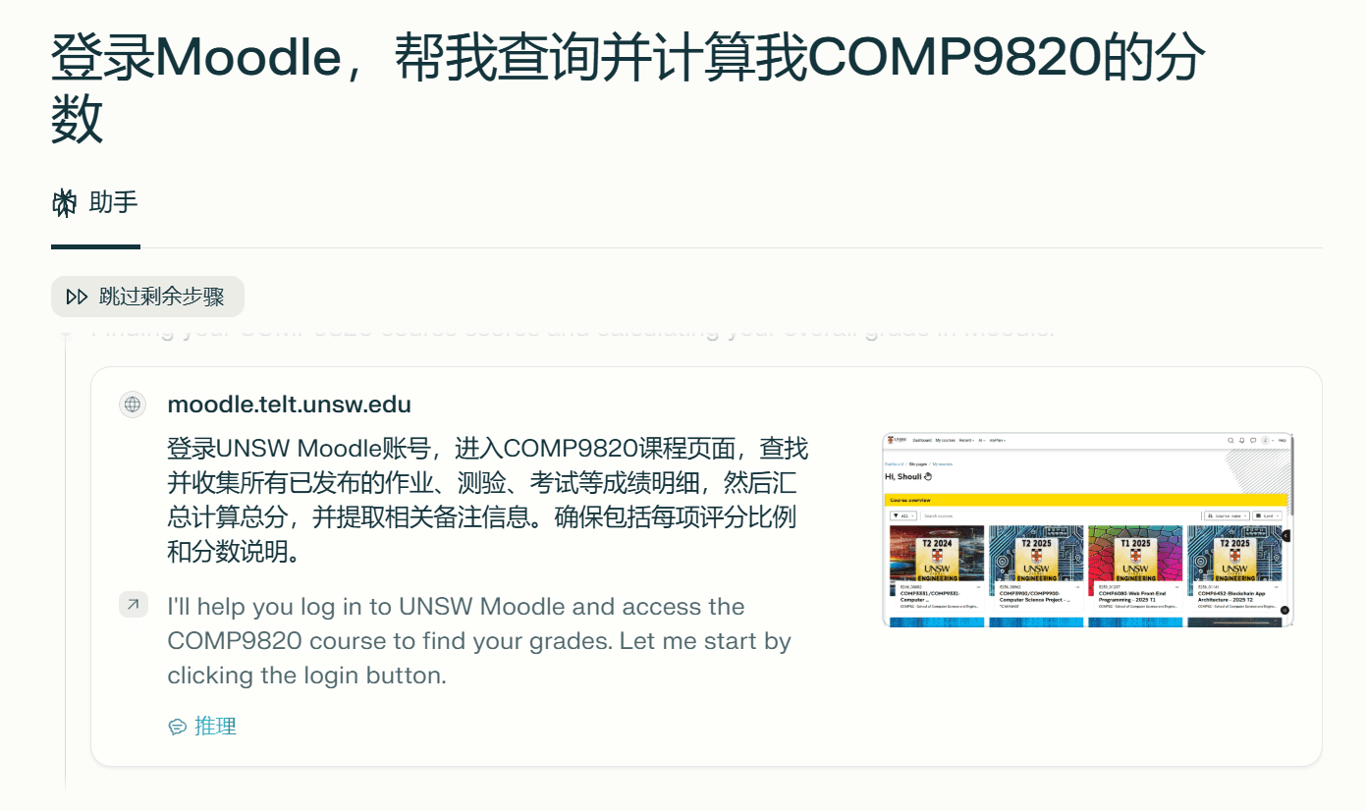Click the black drawer arrow in preview
1366x811 pixels.
1286,535
